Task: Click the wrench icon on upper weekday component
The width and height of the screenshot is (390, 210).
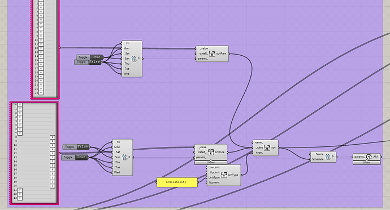Action: (134, 59)
